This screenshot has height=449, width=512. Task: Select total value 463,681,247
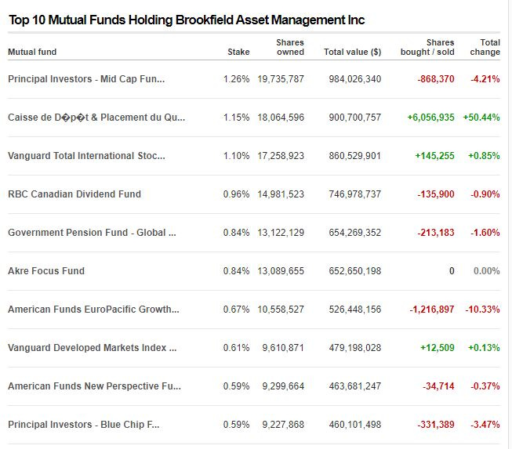click(x=355, y=386)
